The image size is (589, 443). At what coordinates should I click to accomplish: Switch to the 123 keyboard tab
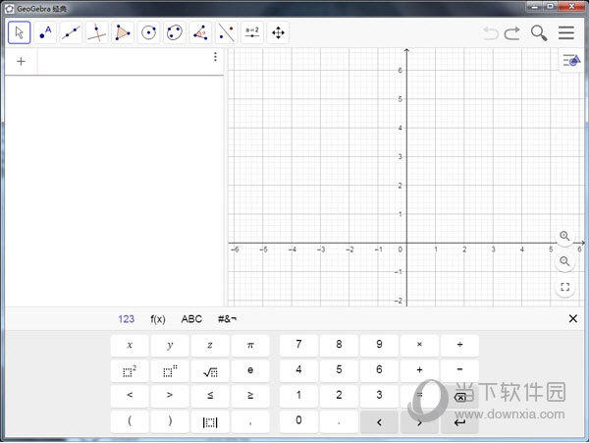click(127, 319)
